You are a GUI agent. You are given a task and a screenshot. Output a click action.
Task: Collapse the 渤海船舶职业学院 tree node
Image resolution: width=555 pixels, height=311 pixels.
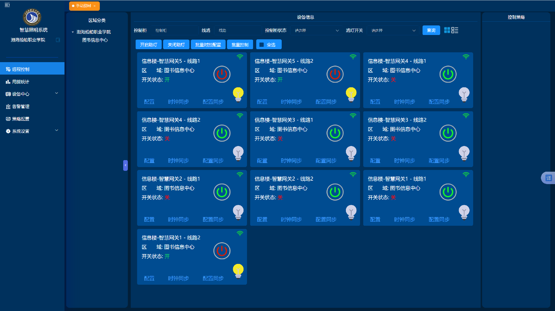72,32
